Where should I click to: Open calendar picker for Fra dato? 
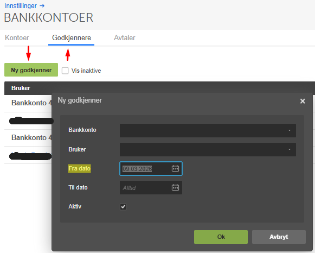175,168
